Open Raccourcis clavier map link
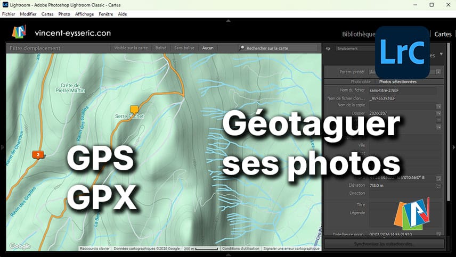Screen dimensions: 456x257 95,248
